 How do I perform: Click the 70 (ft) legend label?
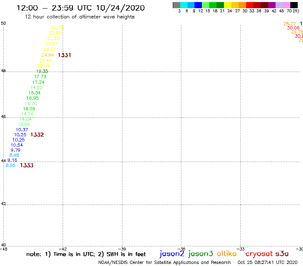[293, 11]
